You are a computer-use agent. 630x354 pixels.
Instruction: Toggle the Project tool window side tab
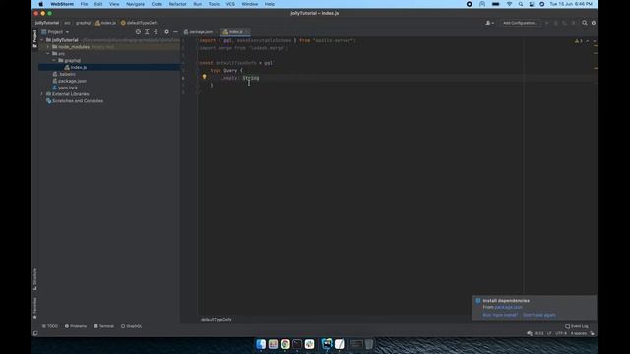click(x=35, y=39)
